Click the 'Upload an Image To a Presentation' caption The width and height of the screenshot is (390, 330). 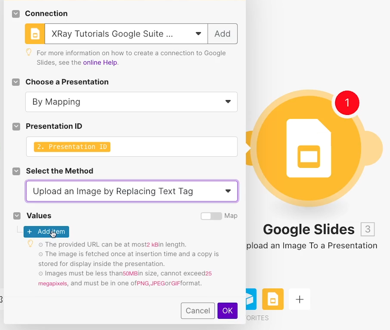pos(312,246)
